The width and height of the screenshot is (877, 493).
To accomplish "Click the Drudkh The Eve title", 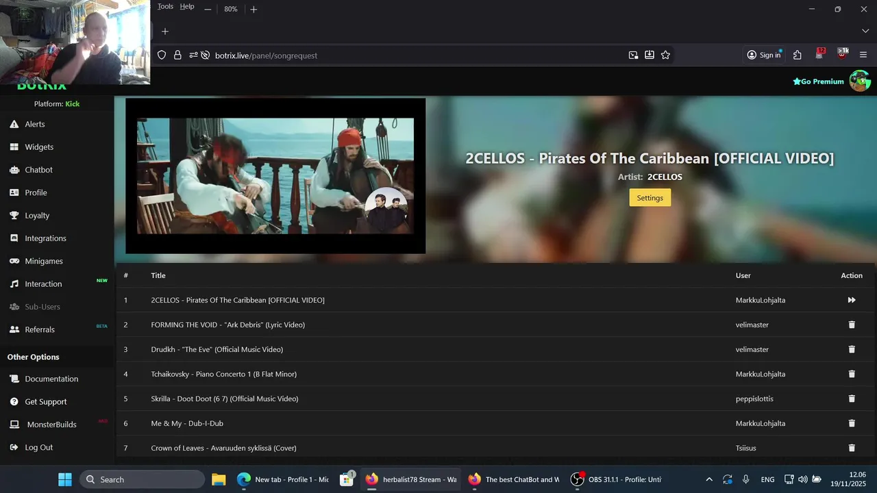I will click(x=217, y=349).
